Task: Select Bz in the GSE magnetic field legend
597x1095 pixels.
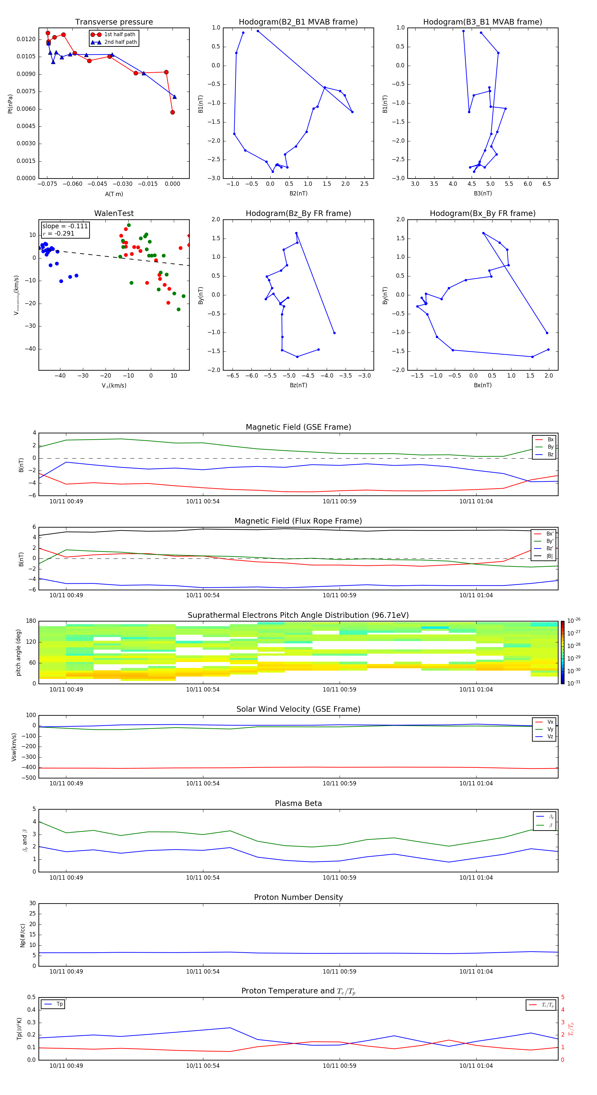Action: (x=544, y=454)
